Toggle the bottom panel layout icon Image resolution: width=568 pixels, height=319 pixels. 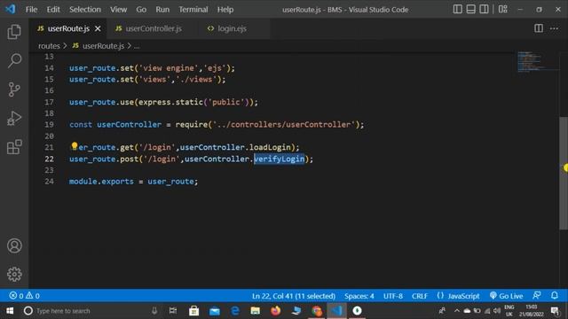tap(470, 9)
